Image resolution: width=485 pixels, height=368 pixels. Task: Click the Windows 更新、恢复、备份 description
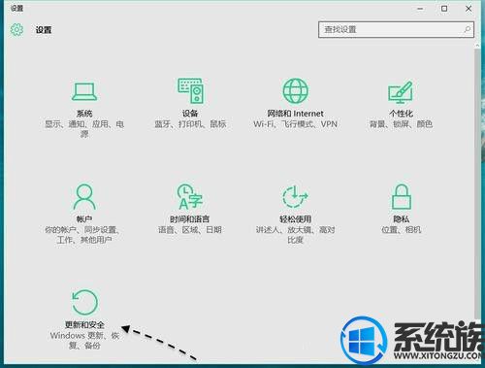(x=84, y=341)
